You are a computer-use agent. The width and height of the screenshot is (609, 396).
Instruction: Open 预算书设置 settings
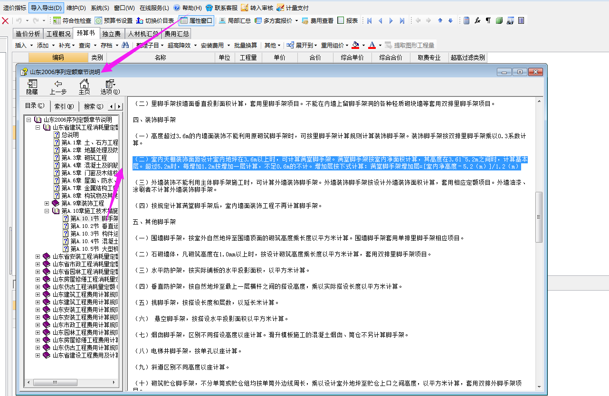pos(114,20)
